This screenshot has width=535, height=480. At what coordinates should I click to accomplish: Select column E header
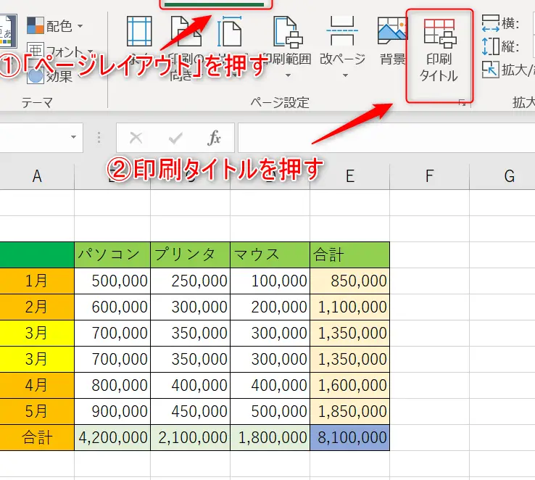[x=349, y=176]
